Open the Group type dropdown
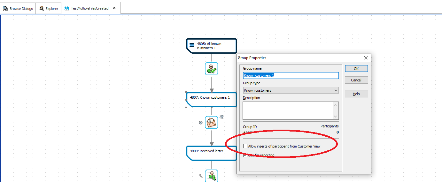Viewport: 442px width, 182px height. (291, 90)
